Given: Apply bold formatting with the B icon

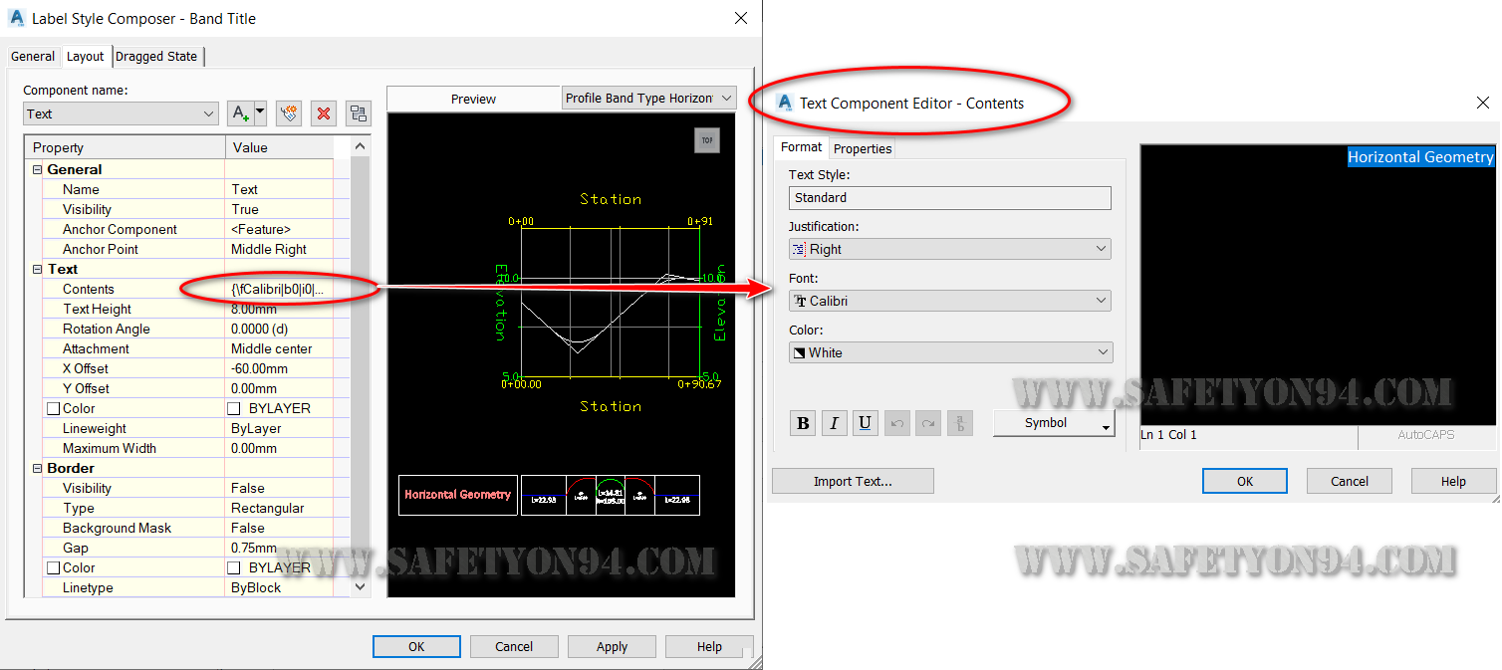Looking at the screenshot, I should [802, 422].
